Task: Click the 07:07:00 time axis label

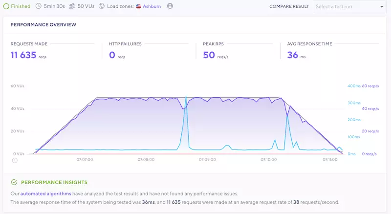Action: tap(85, 159)
